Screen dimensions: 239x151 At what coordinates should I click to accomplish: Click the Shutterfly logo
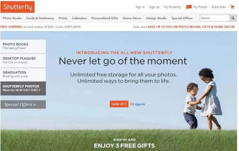pos(18,7)
